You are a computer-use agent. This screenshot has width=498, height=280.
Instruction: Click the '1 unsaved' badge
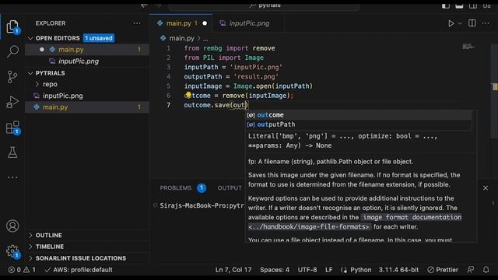pyautogui.click(x=99, y=38)
